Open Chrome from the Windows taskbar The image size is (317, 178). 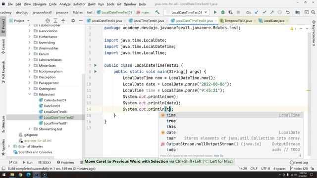click(x=20, y=175)
